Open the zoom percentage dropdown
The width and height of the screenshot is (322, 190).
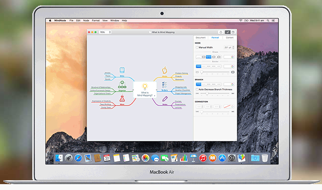[105, 32]
